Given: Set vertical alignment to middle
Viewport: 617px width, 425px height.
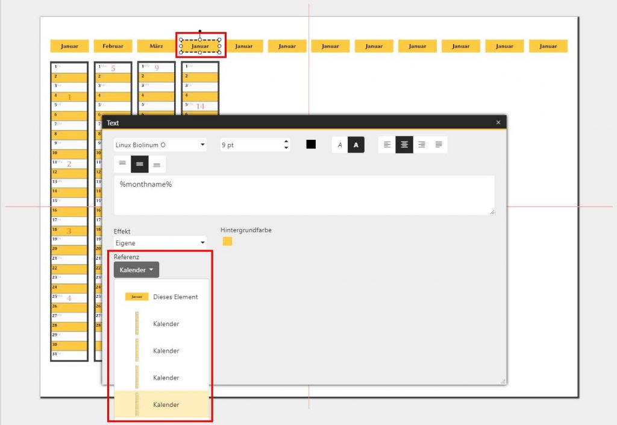Looking at the screenshot, I should pos(140,164).
